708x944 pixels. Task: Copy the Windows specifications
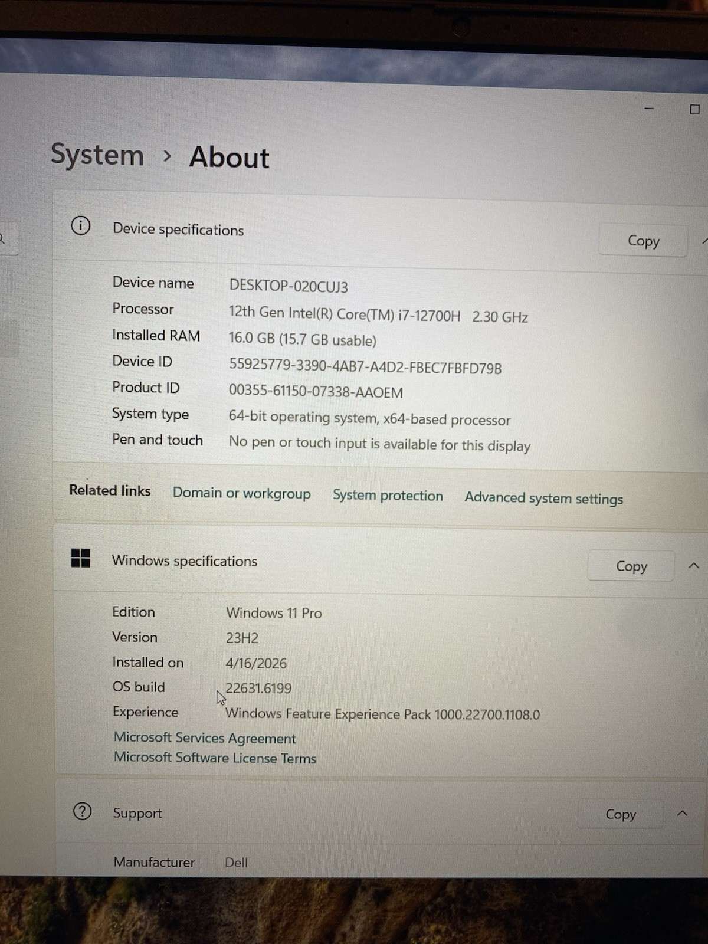pyautogui.click(x=631, y=566)
